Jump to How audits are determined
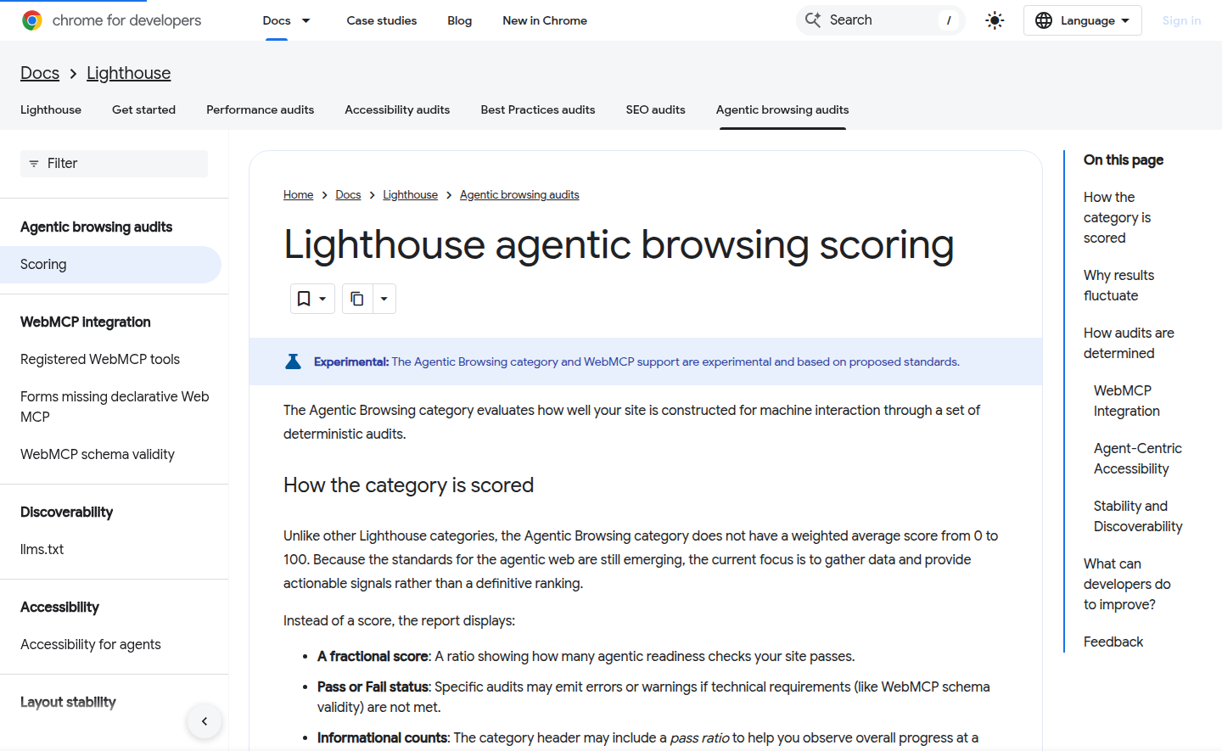The height and width of the screenshot is (751, 1222). coord(1129,343)
